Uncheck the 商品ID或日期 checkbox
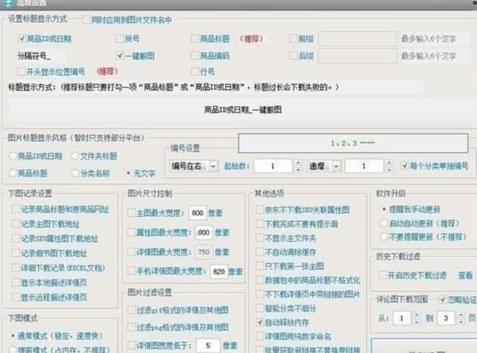This screenshot has height=353, width=477. coord(22,39)
